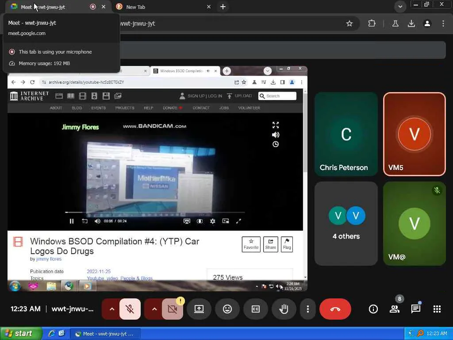This screenshot has height=340, width=453.
Task: Click the Share button on archive page
Action: click(271, 244)
